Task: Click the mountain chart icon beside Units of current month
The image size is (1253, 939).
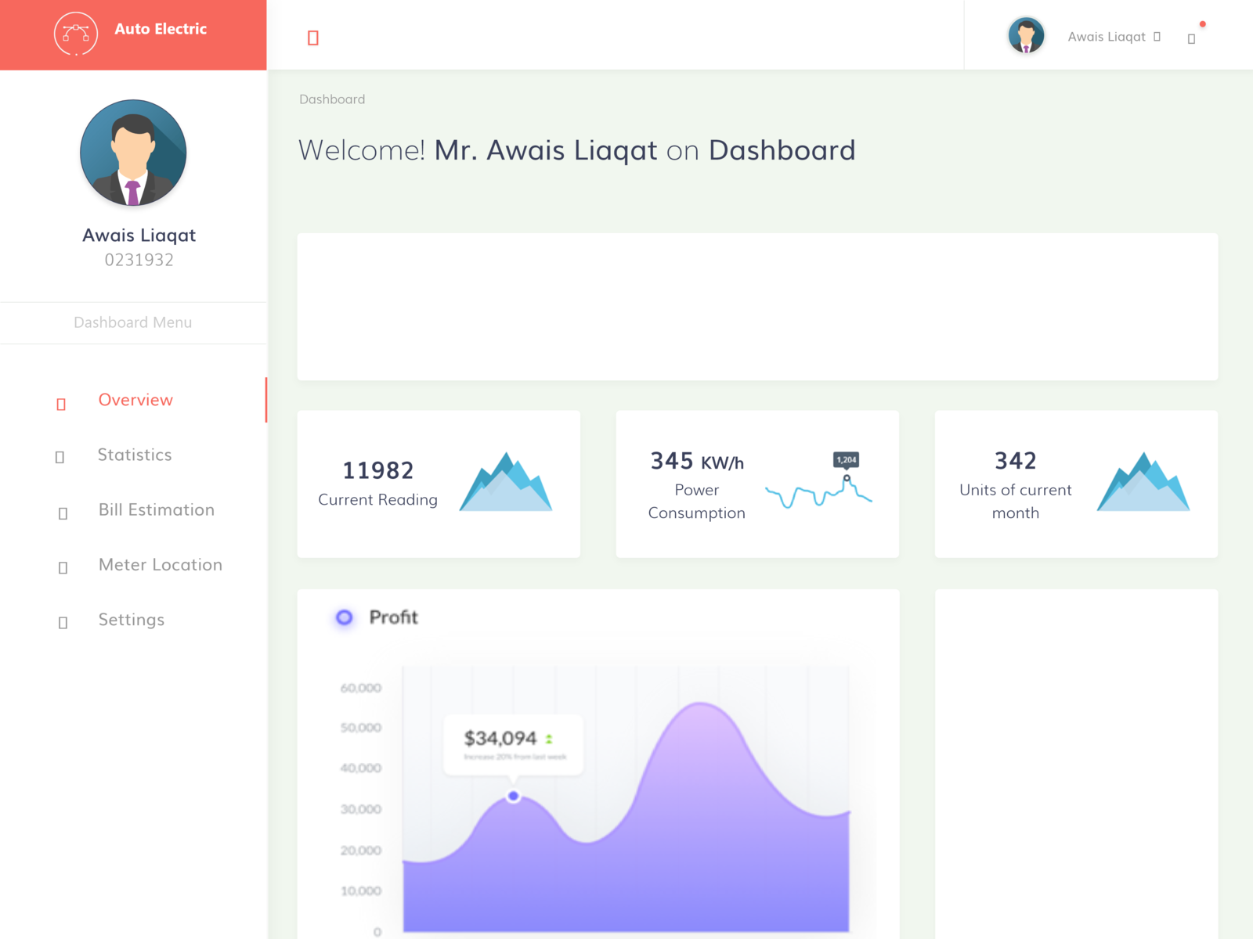Action: coord(1143,482)
